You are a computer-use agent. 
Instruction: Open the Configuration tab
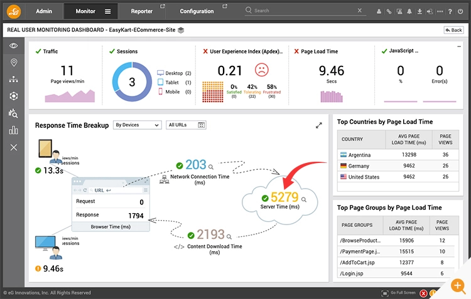click(x=197, y=11)
